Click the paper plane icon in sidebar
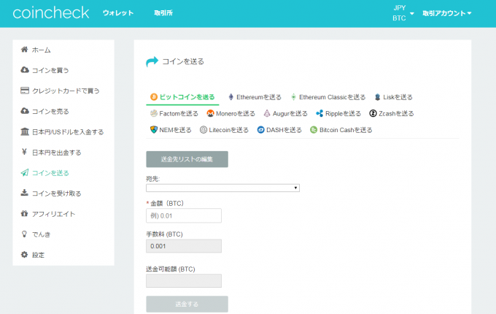Screen dimensions: 496x314 25,173
